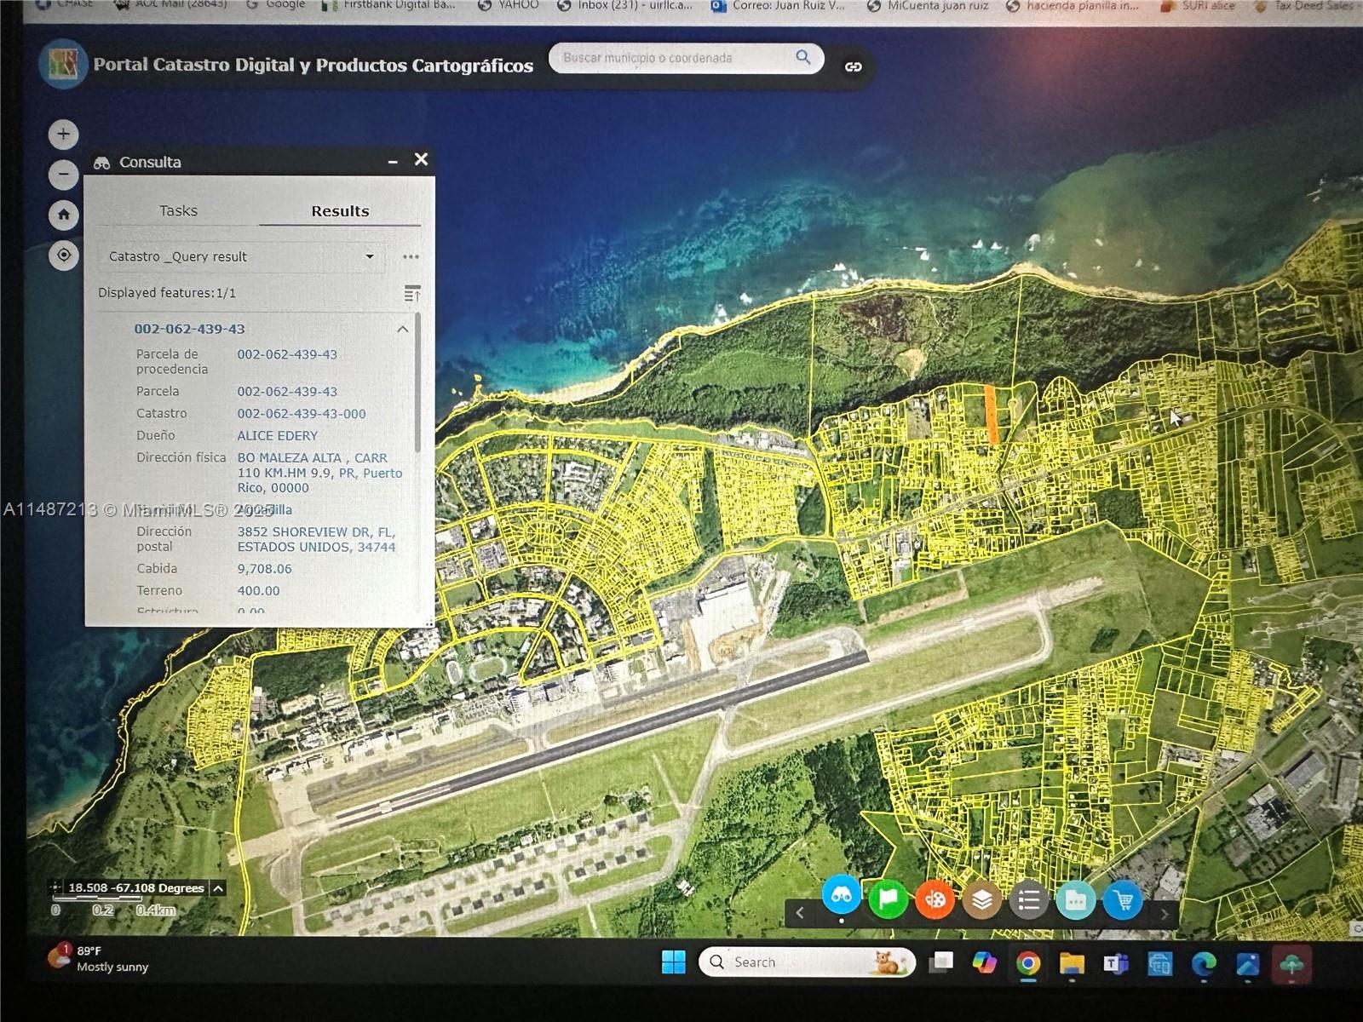Click the magnifier in the search bar
This screenshot has height=1022, width=1363.
(x=802, y=57)
